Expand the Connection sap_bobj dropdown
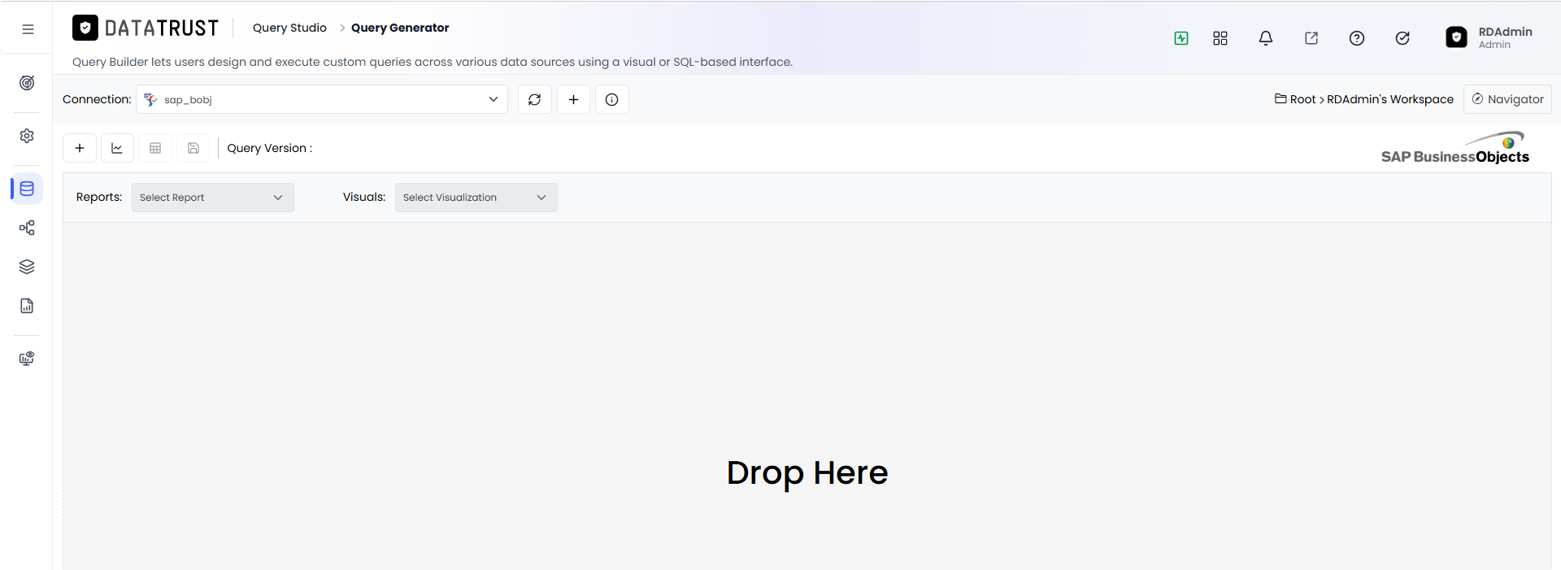This screenshot has width=1561, height=570. [x=322, y=99]
